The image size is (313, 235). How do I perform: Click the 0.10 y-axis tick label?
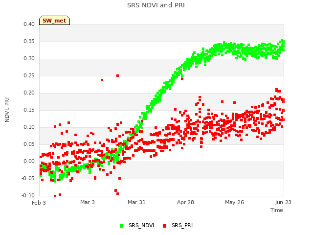click(29, 127)
